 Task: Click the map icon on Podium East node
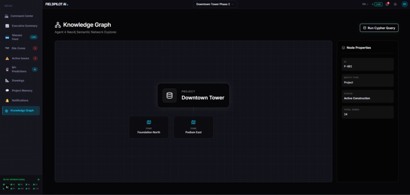193,122
